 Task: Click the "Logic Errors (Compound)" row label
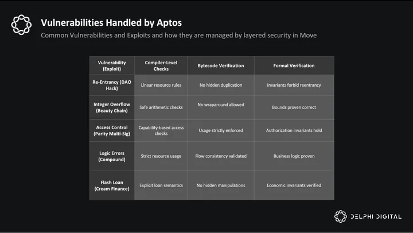[112, 156]
